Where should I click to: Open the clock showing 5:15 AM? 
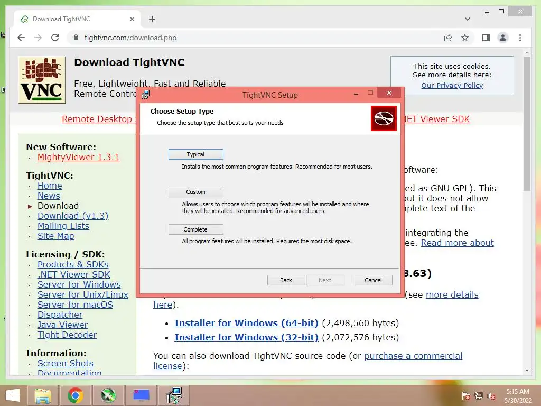(x=518, y=396)
